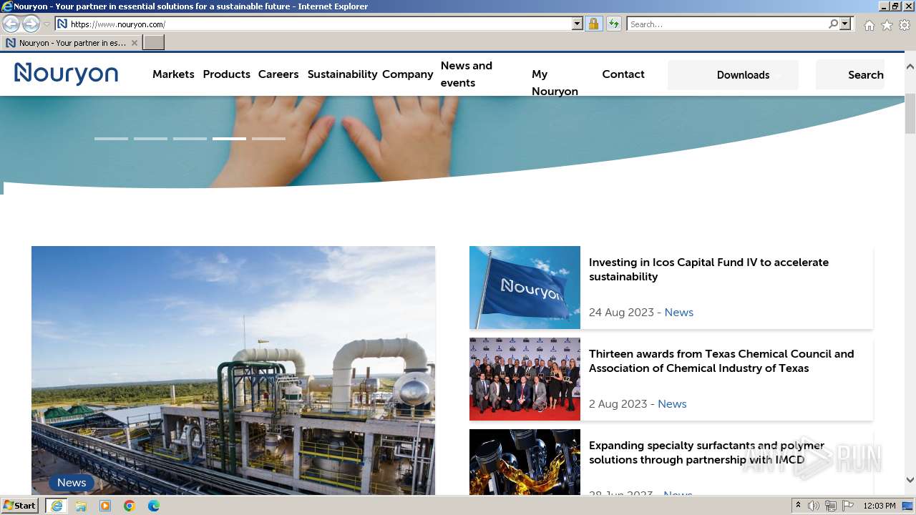Open Microsoft Edge taskbar icon
The width and height of the screenshot is (916, 515).
pos(154,506)
